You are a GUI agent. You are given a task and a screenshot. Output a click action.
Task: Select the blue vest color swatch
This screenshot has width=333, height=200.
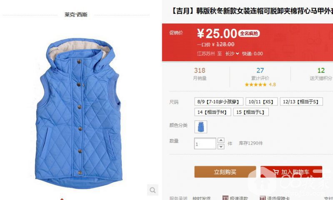(x=201, y=127)
